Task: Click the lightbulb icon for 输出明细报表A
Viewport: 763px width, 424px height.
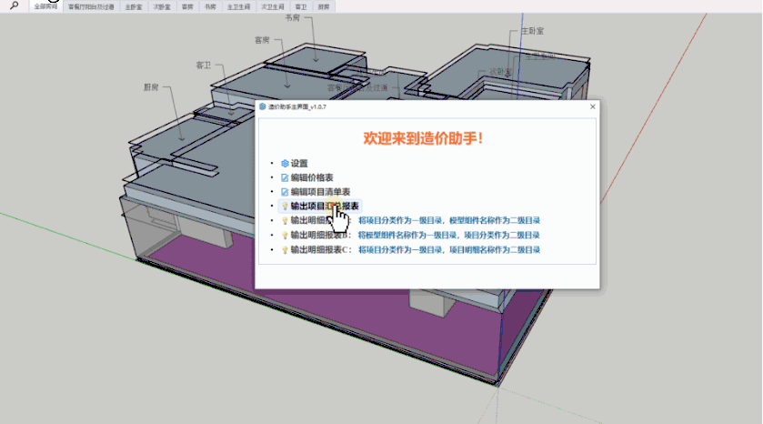Action: point(285,220)
